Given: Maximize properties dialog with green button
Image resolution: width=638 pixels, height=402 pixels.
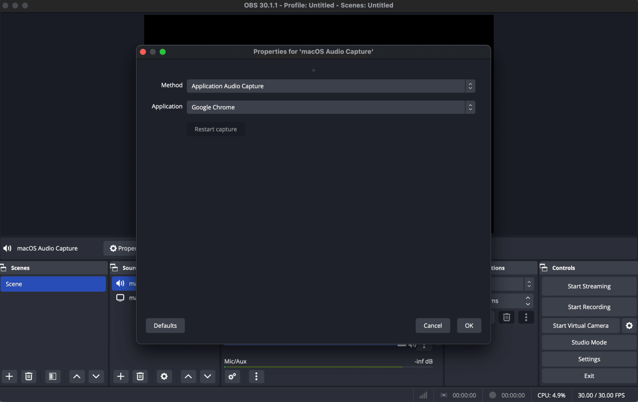Looking at the screenshot, I should [163, 52].
